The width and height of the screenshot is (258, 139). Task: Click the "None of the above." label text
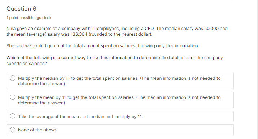point(37,130)
